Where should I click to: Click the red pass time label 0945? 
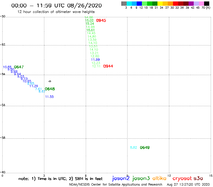tap(101, 20)
